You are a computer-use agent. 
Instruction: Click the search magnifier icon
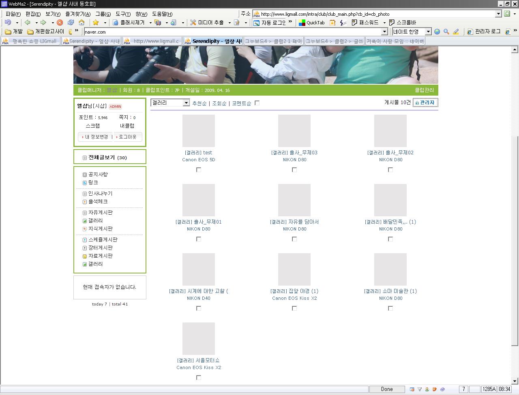coord(446,32)
